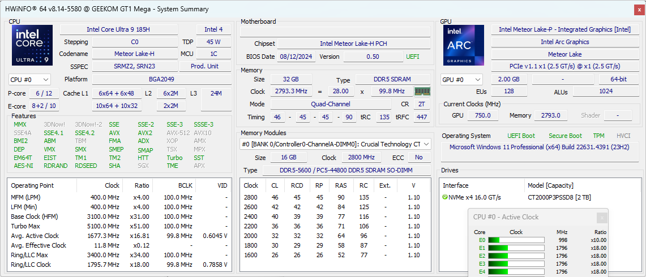Screen dimensions: 646x277
Task: Click the RCD column header
Action: pyautogui.click(x=296, y=185)
